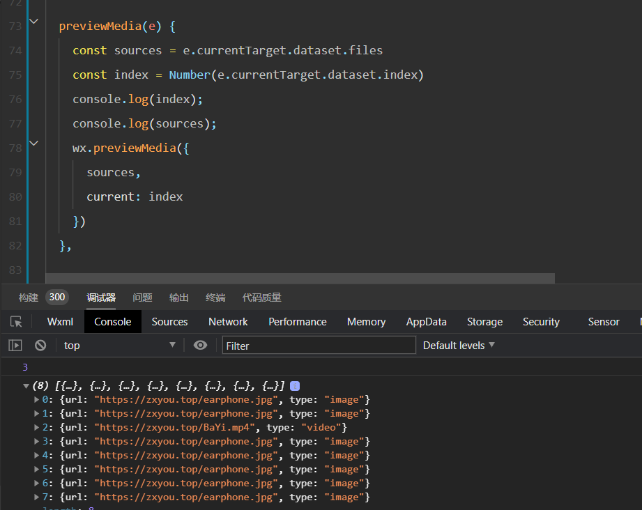Click the "video" type value
The height and width of the screenshot is (510, 642).
coord(321,427)
